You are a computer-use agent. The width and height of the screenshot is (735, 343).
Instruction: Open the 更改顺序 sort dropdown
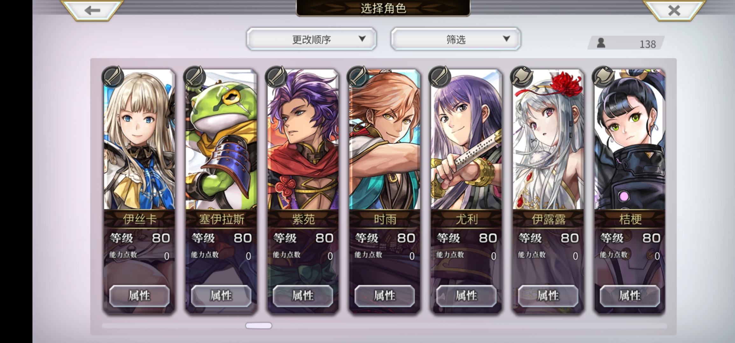[x=311, y=39]
